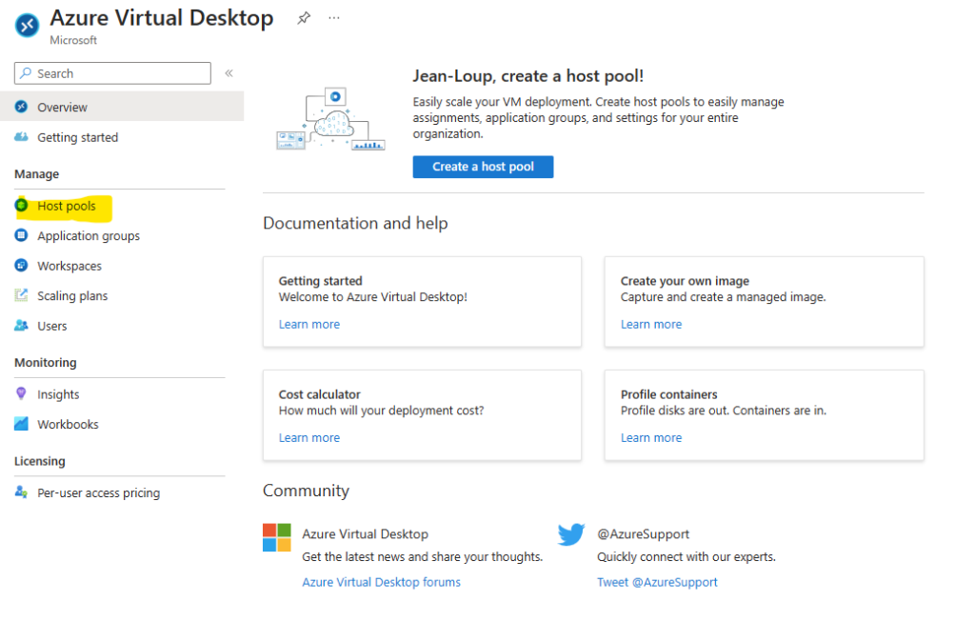Click the Community heading
The width and height of the screenshot is (975, 622).
click(x=306, y=491)
